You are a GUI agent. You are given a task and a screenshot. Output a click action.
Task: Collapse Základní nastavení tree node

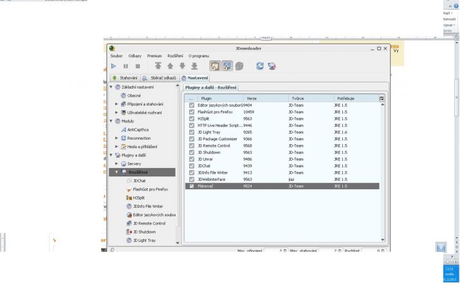111,87
